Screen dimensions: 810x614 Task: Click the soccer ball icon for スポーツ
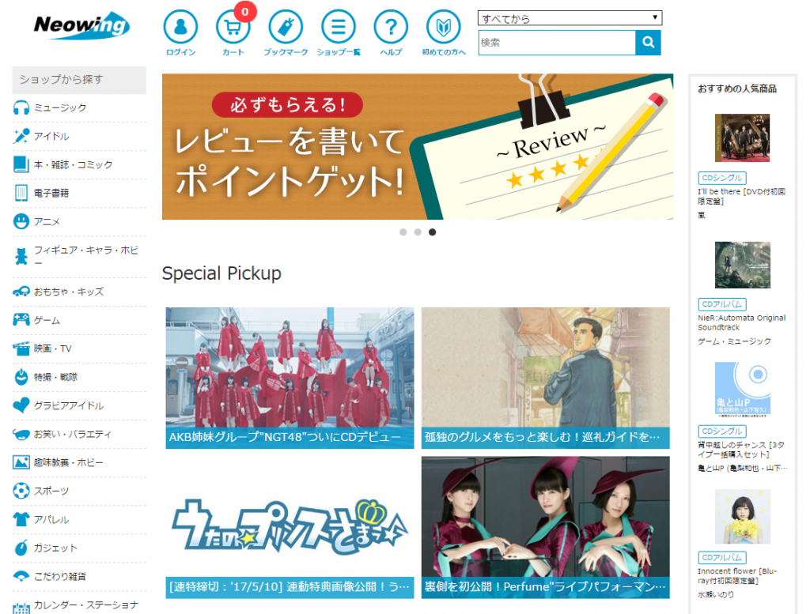click(21, 491)
